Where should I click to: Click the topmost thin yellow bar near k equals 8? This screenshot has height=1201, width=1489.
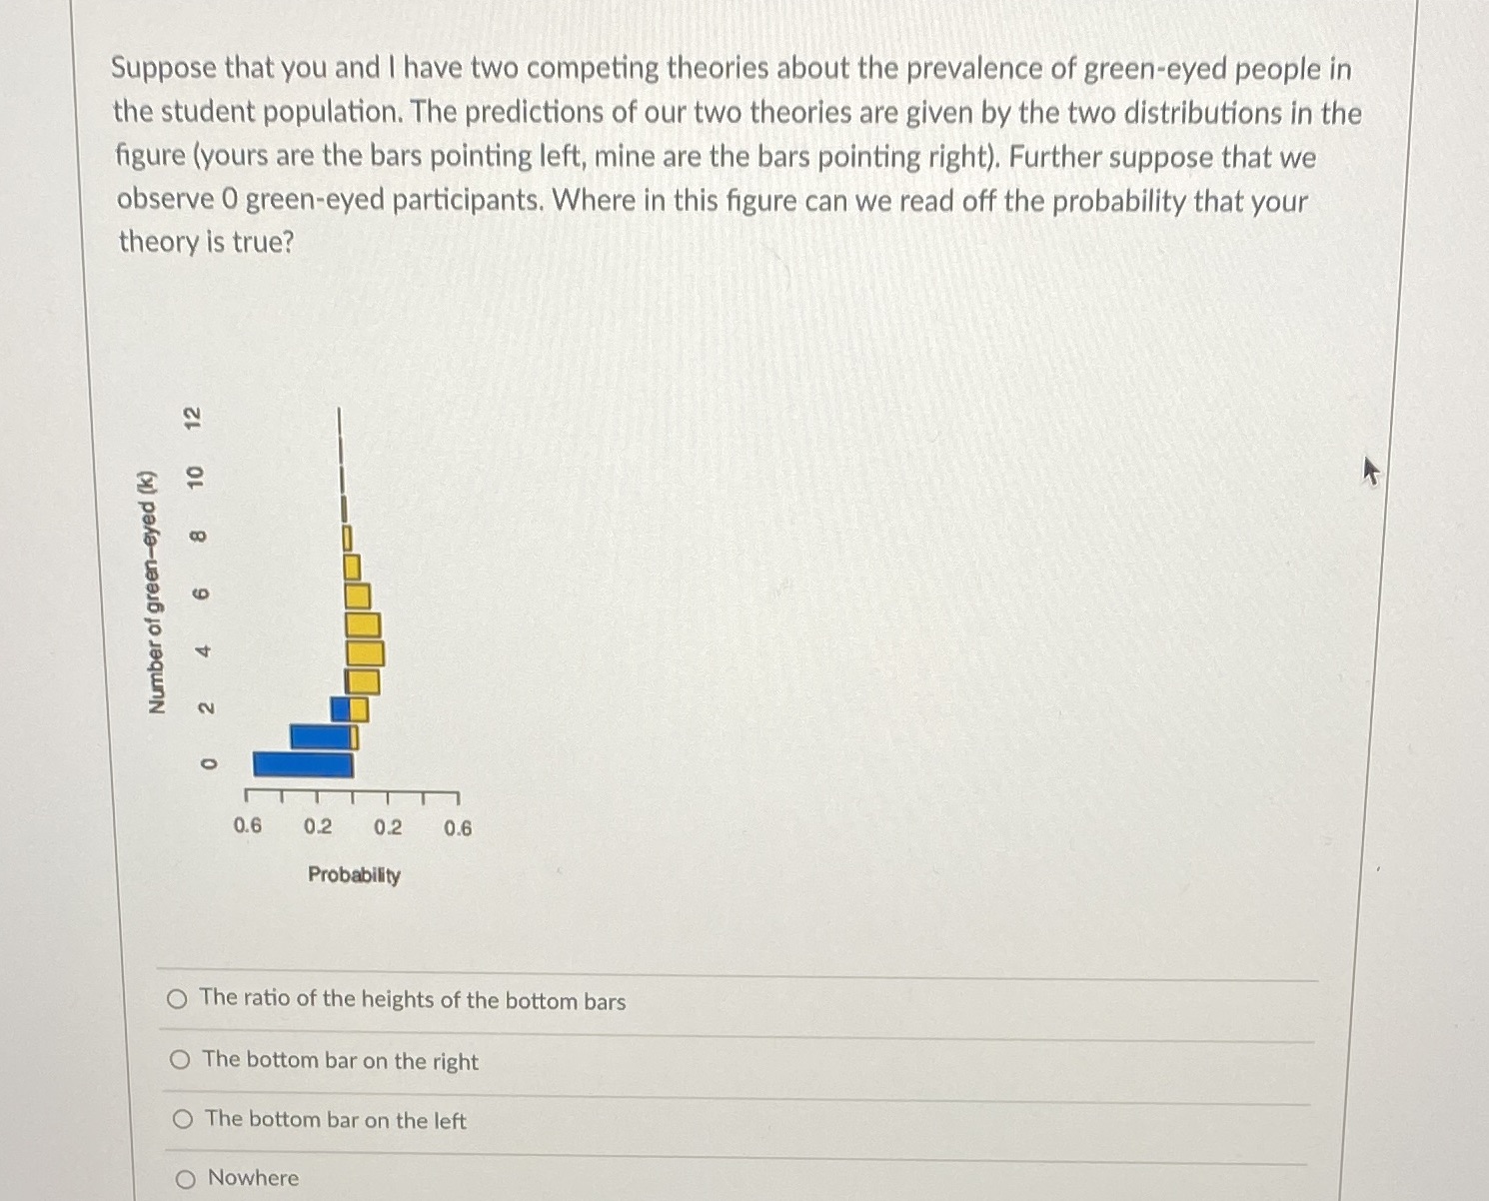tap(349, 538)
